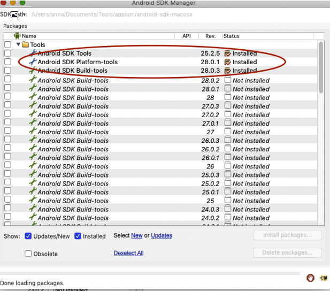Viewport: 330px width, 291px height.
Task: Click wrench icon of Build-tools 26.0.1
Action: [33, 157]
